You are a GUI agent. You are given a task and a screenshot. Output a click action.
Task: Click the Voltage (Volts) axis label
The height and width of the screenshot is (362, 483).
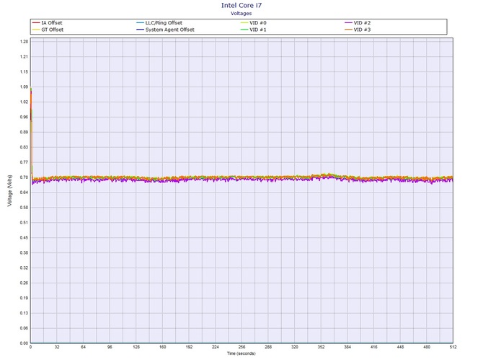(10, 190)
